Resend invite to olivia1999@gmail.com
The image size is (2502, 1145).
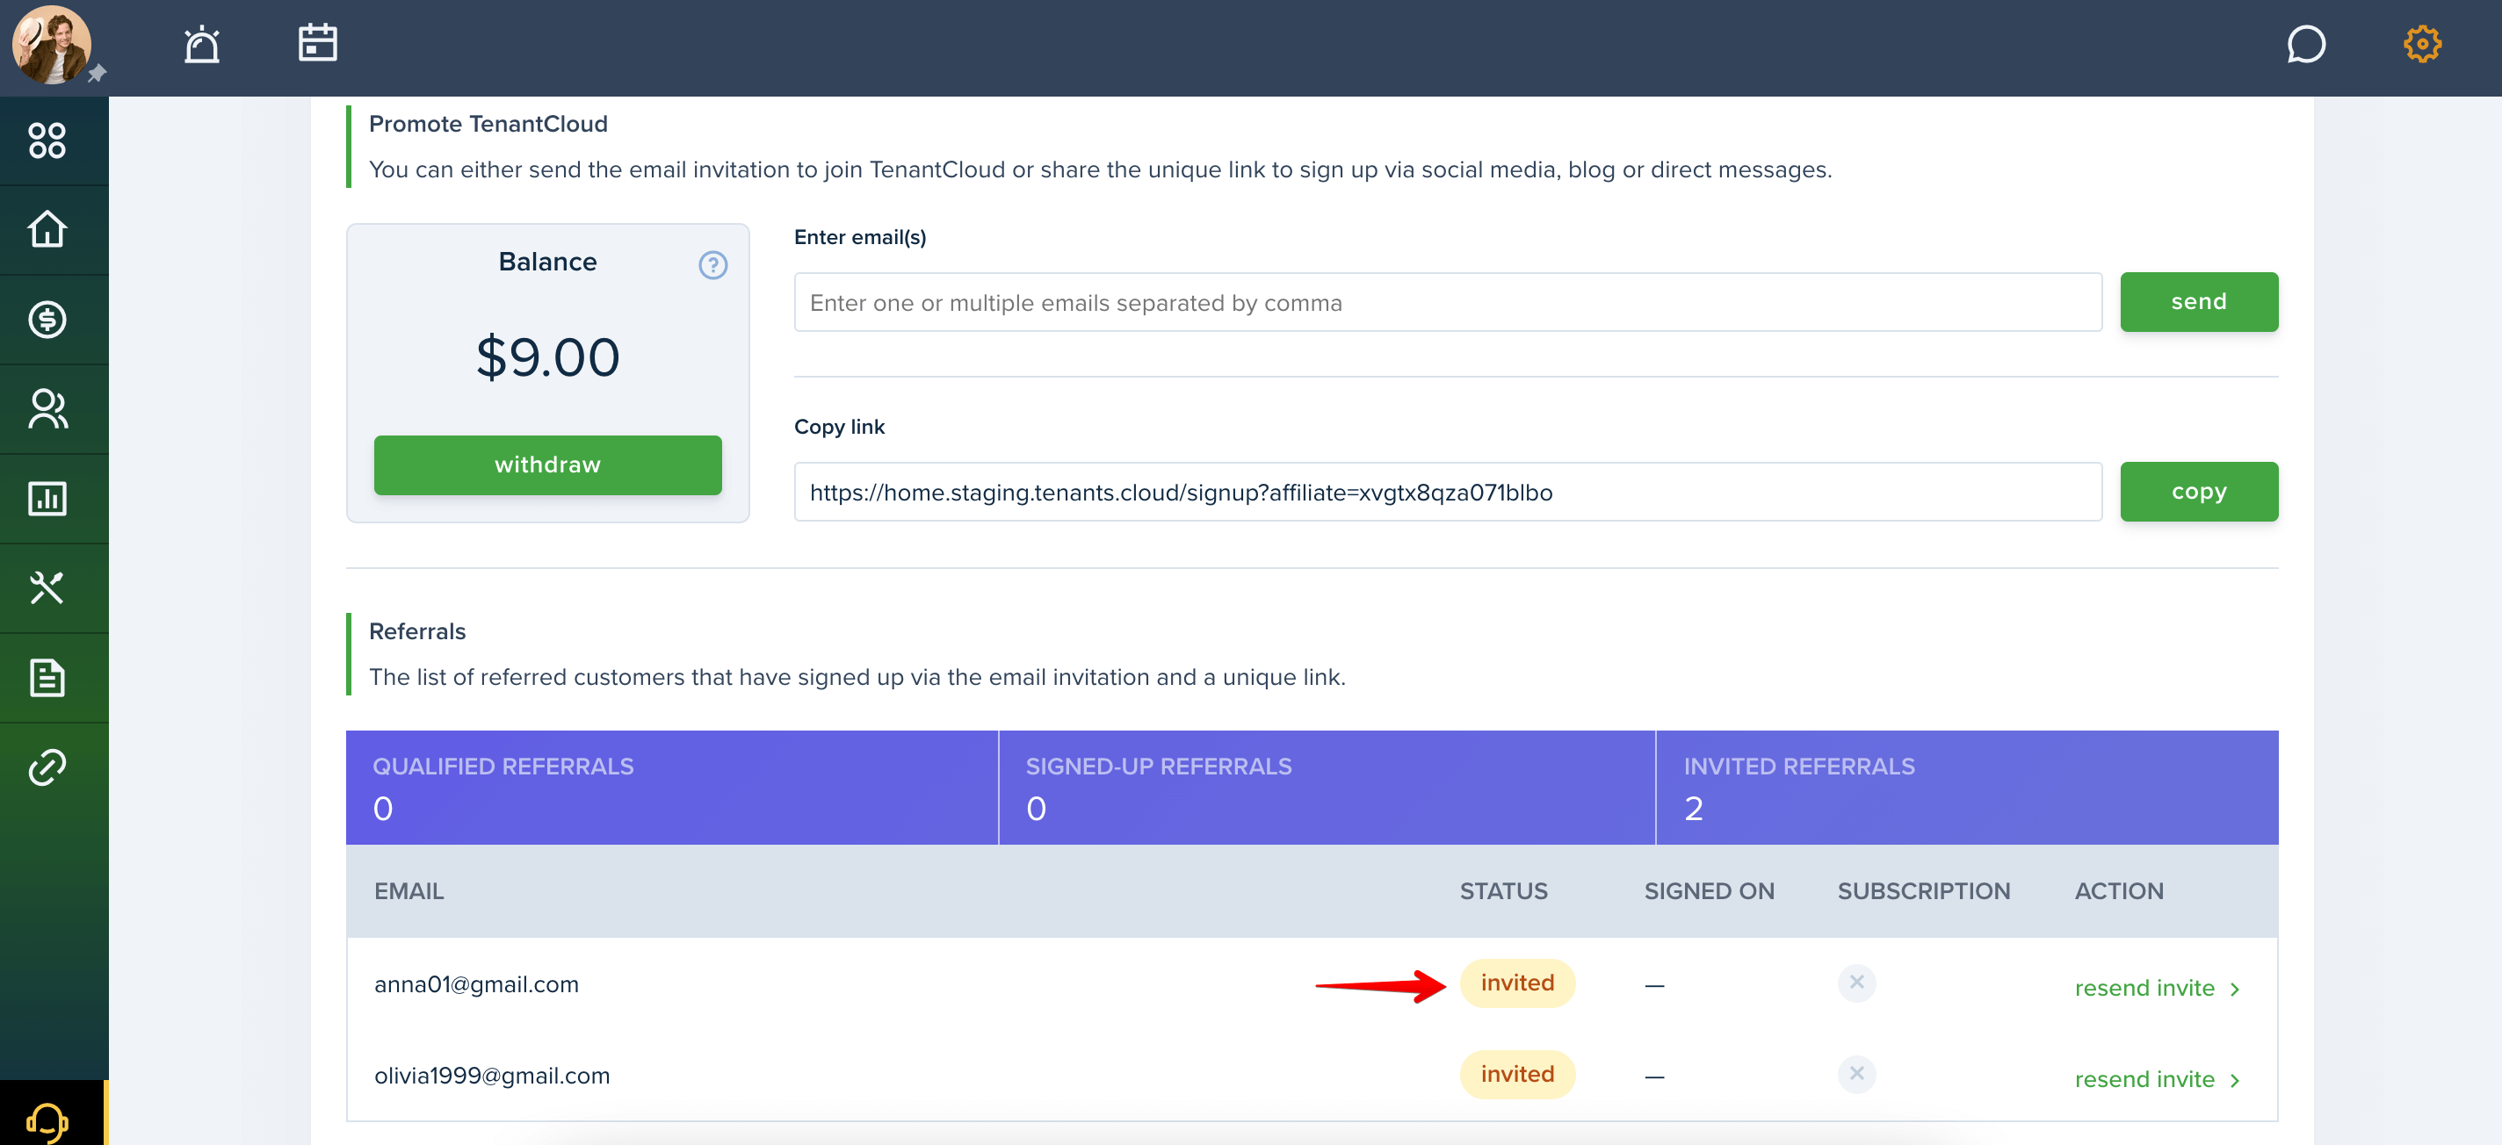point(2158,1079)
